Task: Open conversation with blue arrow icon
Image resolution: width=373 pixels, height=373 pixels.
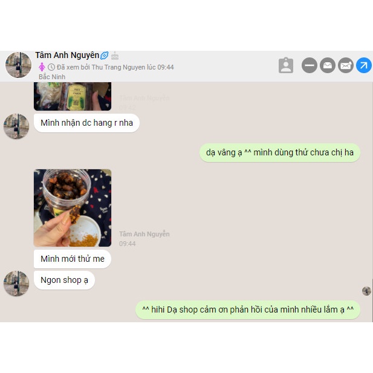Action: click(x=364, y=65)
